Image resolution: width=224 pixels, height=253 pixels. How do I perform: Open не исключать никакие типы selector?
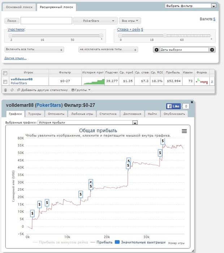[x=108, y=50]
